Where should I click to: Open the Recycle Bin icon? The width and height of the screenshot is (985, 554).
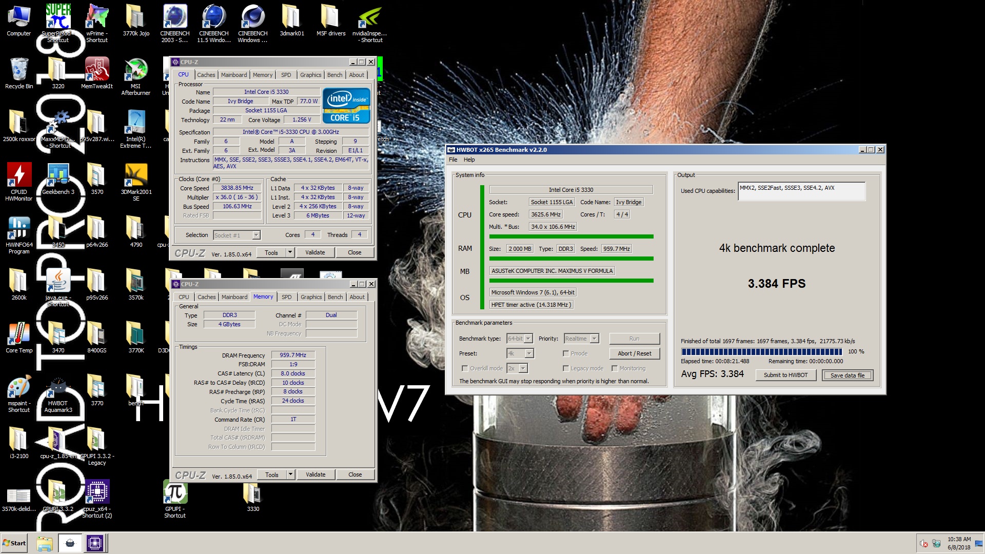(19, 73)
